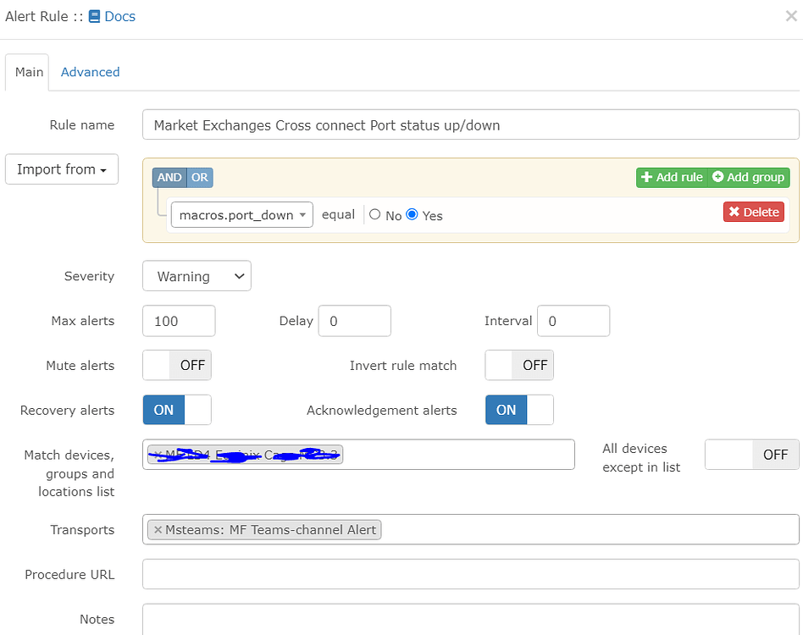Screen dimensions: 803x635
Task: Toggle All devices except in list
Action: point(752,455)
